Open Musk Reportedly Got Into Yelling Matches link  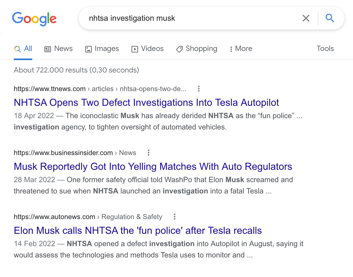point(153,167)
